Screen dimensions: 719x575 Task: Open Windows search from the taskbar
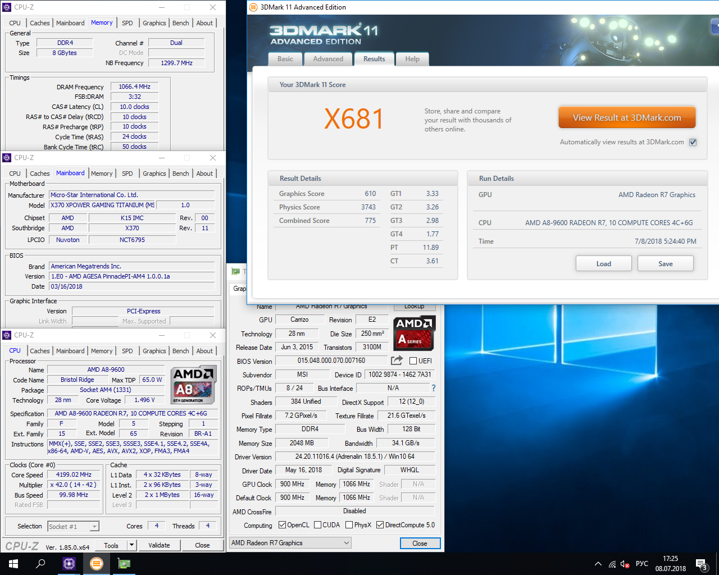pyautogui.click(x=40, y=564)
